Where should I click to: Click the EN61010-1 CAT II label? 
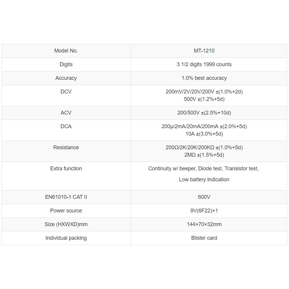(x=66, y=197)
